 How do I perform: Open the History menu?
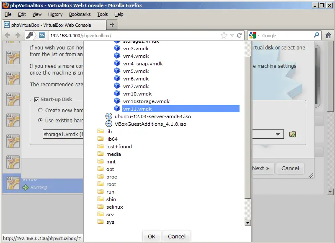point(55,14)
